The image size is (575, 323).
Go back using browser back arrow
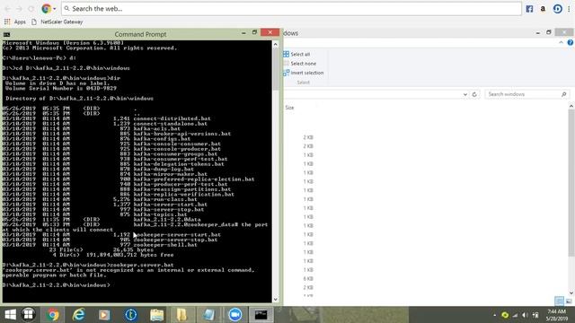click(x=7, y=8)
